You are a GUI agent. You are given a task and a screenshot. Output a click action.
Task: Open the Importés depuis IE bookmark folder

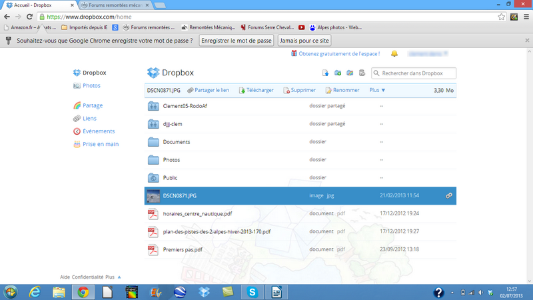pos(85,27)
